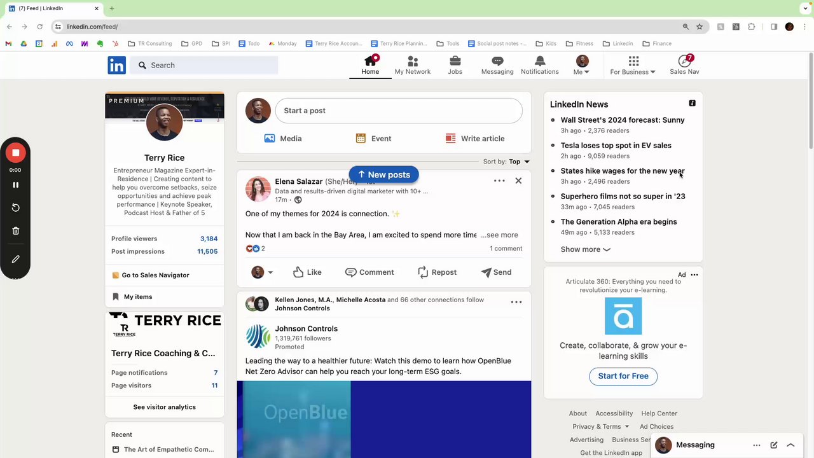The height and width of the screenshot is (458, 814).
Task: Open the Jobs tab
Action: (455, 65)
